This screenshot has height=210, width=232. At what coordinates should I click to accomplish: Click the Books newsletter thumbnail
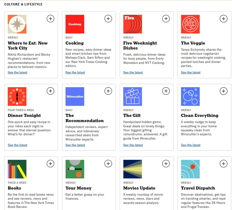17,169
